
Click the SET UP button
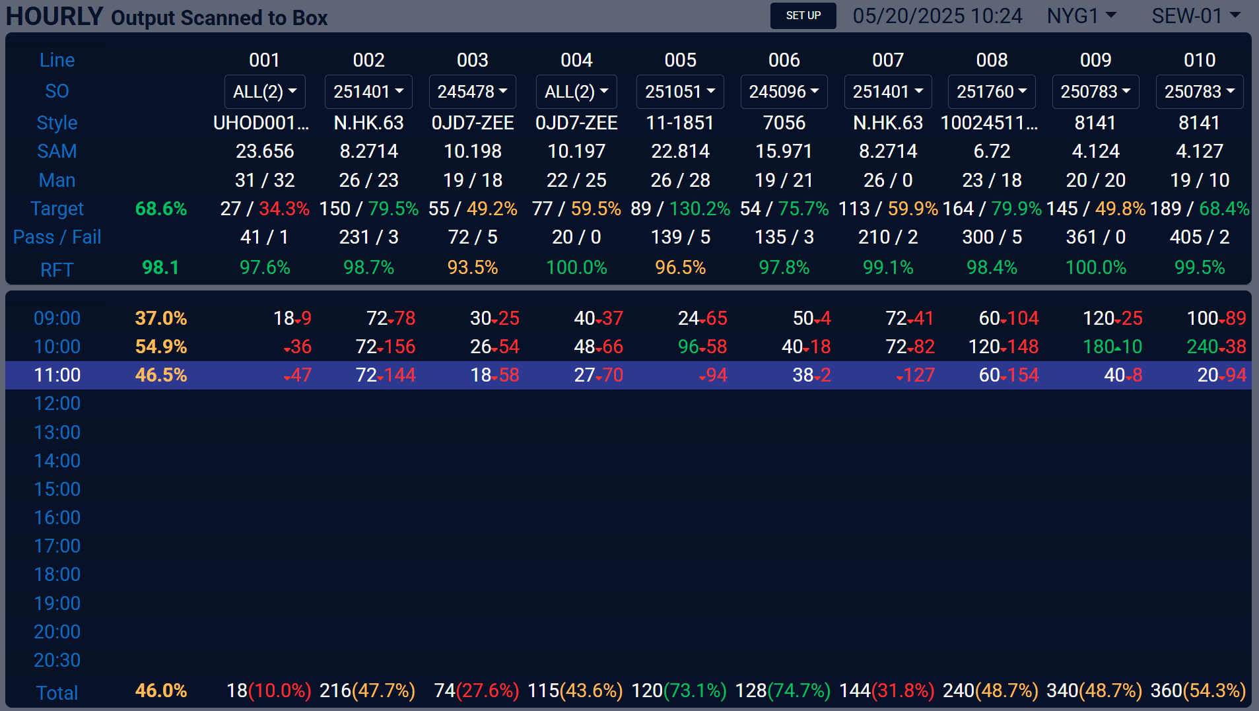[x=803, y=16]
